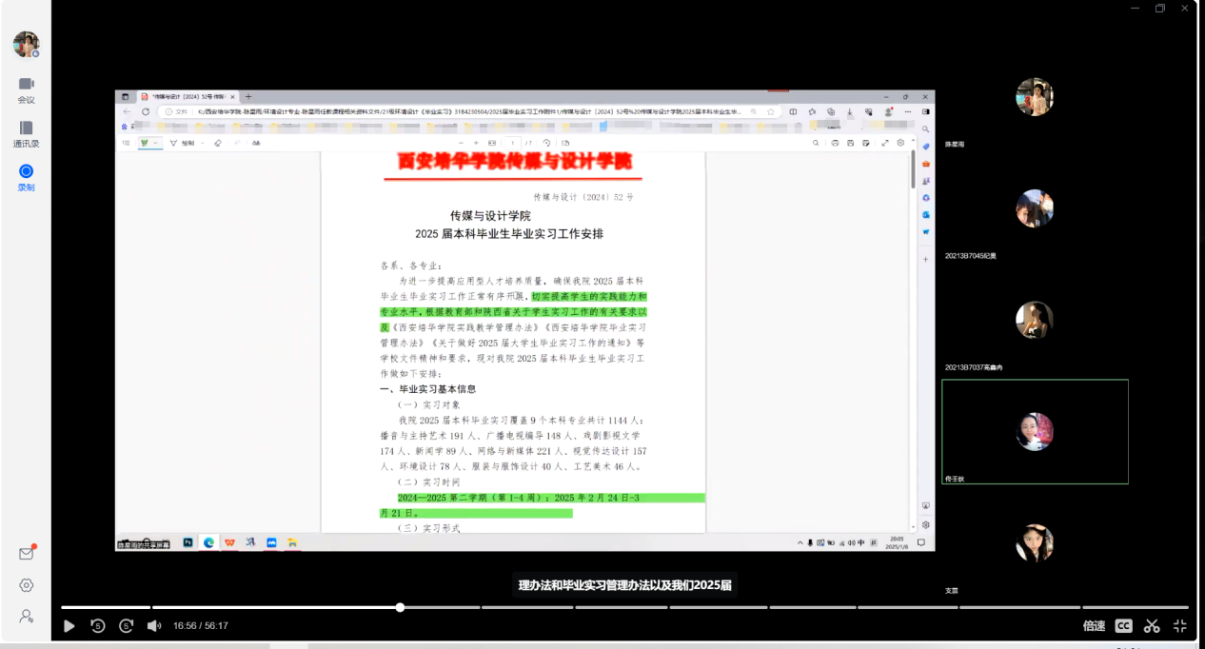Click the bottom participant thumbnail on the right
The image size is (1205, 649).
tap(1035, 542)
